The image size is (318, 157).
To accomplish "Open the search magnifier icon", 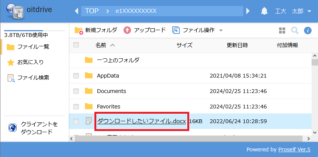I will [x=295, y=30].
